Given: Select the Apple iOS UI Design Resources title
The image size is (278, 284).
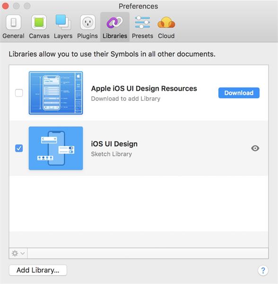Looking at the screenshot, I should tap(144, 89).
